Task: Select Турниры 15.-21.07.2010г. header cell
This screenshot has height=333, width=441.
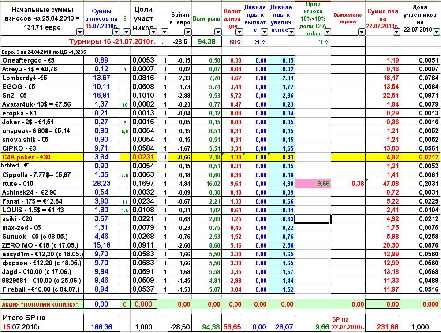Action: pyautogui.click(x=84, y=41)
